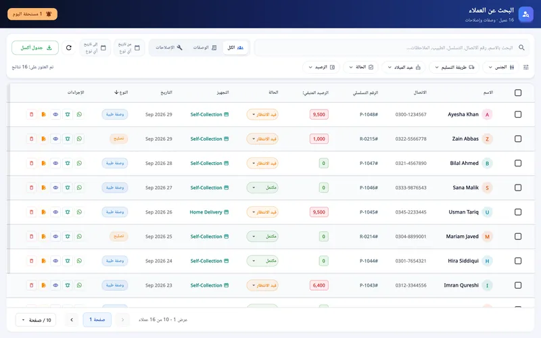Check the Usman Tariq row checkbox
The height and width of the screenshot is (338, 541).
coord(518,212)
